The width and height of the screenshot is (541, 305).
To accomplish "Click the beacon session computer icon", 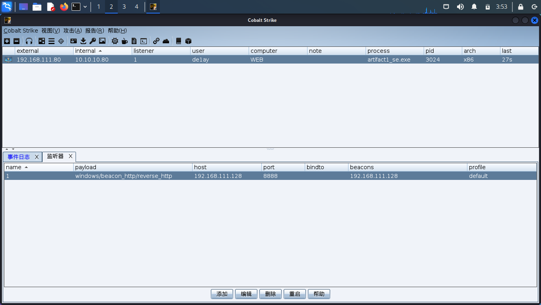I will point(8,60).
